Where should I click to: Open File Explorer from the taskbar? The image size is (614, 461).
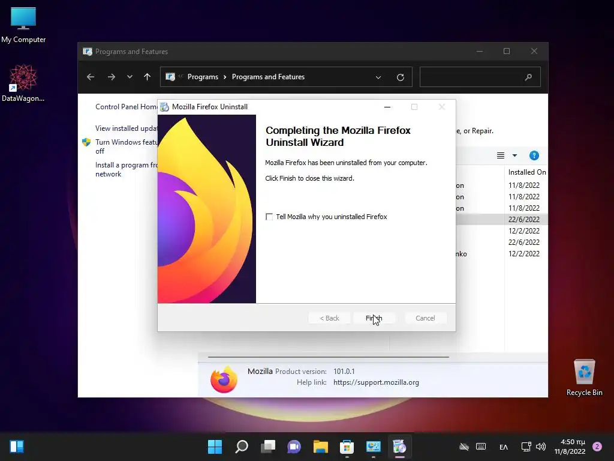[320, 447]
